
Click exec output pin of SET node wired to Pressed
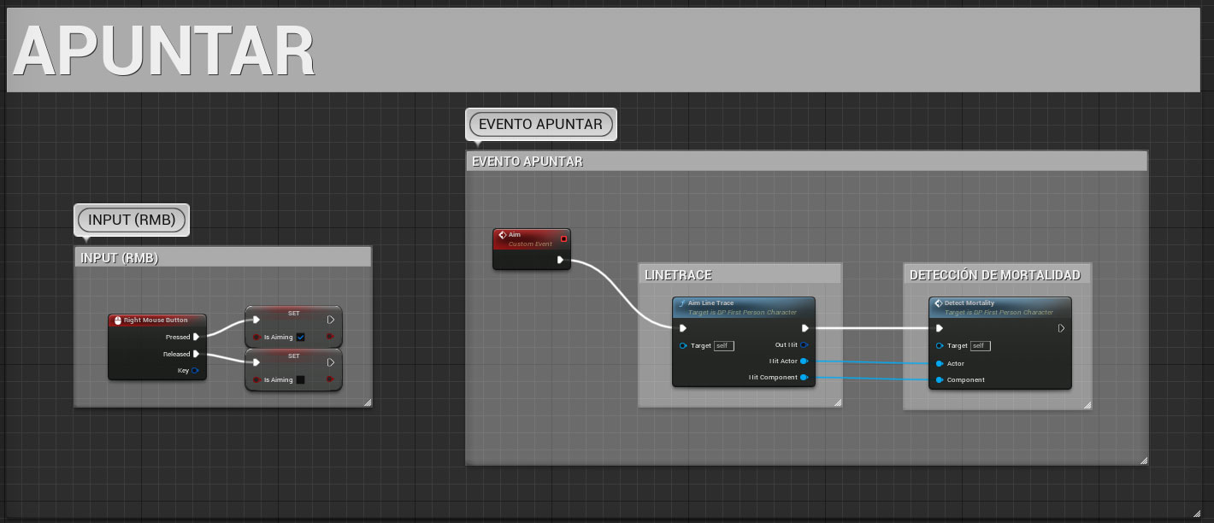point(331,320)
